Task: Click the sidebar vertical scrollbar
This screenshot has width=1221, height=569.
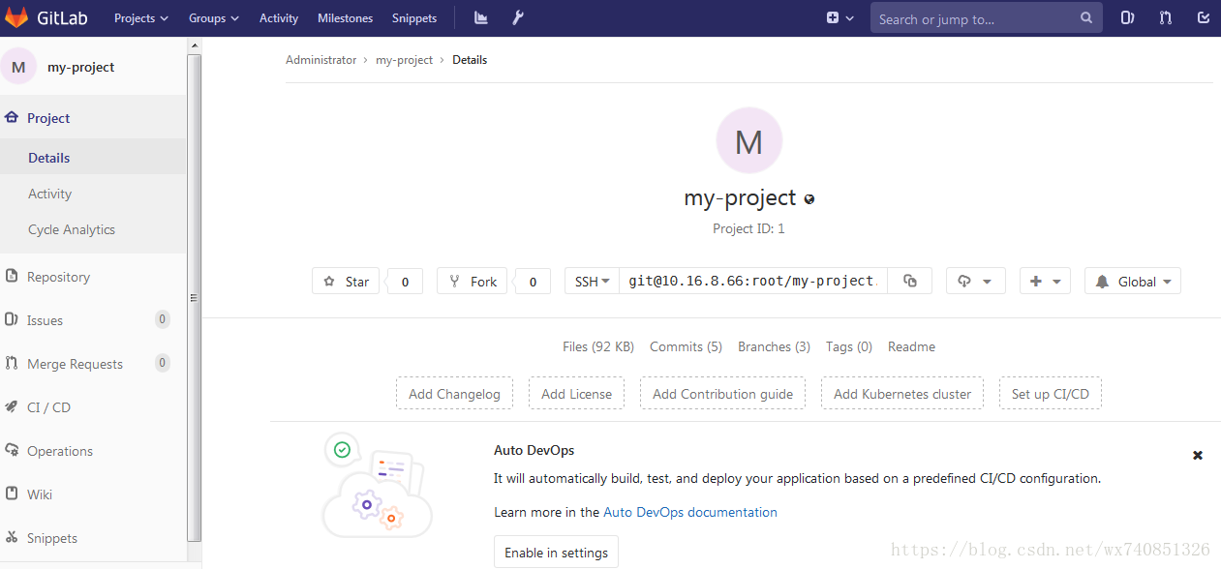Action: click(194, 297)
